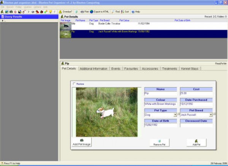Click the Deceased Date input field
This screenshot has width=228, height=166.
coord(196,125)
